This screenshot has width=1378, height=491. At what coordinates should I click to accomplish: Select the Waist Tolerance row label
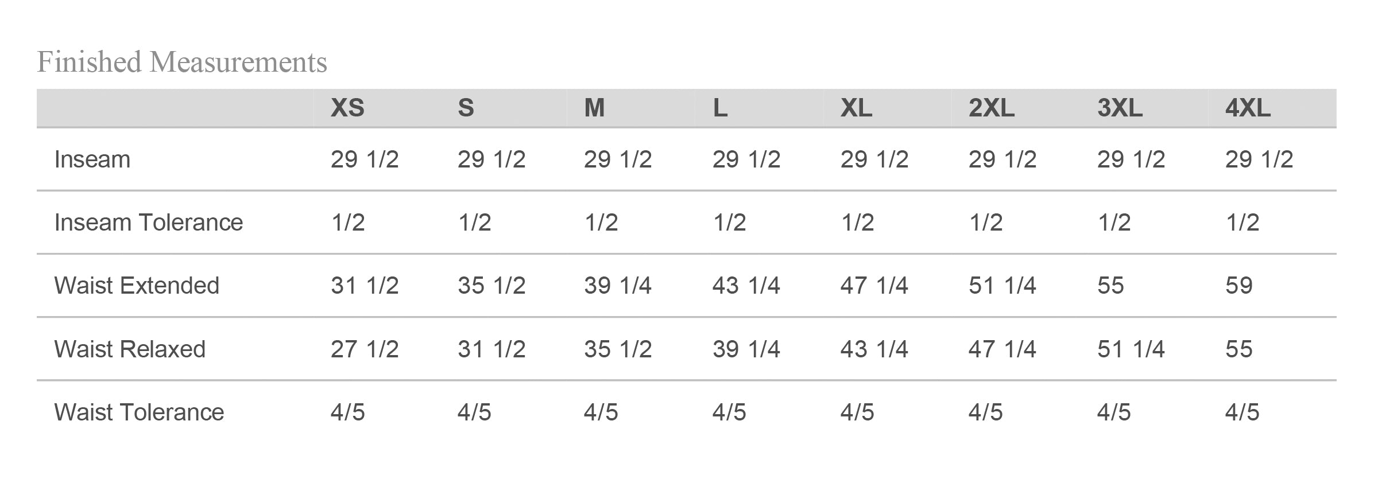(139, 412)
